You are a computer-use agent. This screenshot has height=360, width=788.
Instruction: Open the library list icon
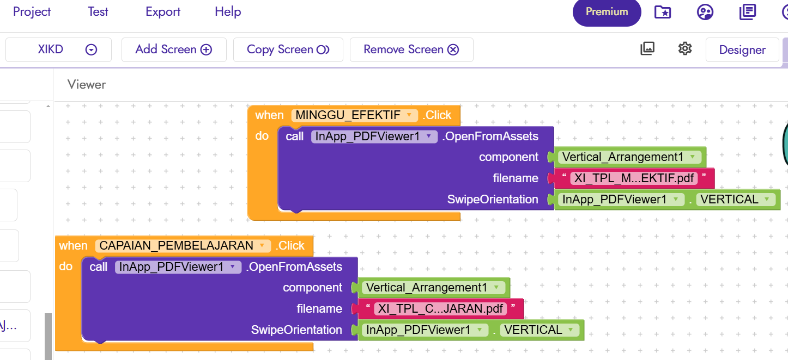(x=748, y=12)
